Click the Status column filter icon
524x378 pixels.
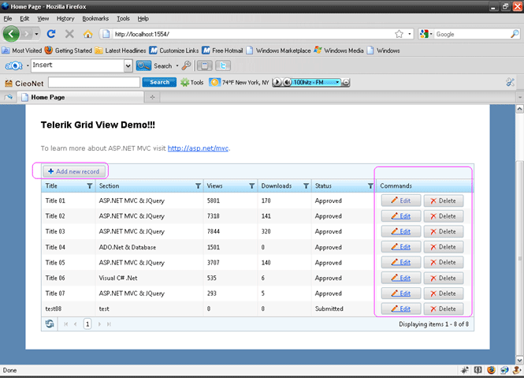coord(370,186)
